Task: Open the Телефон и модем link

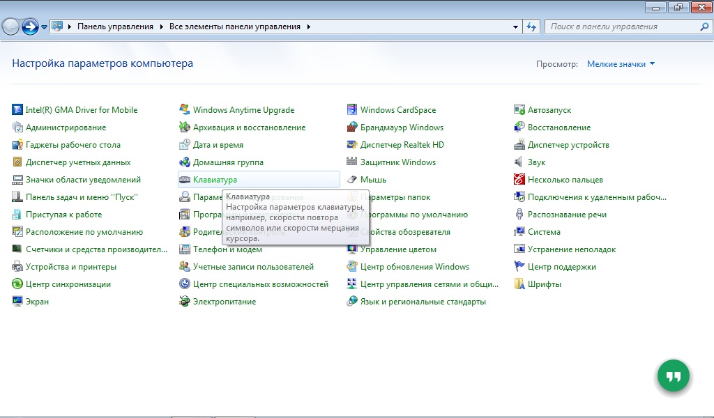Action: (228, 249)
